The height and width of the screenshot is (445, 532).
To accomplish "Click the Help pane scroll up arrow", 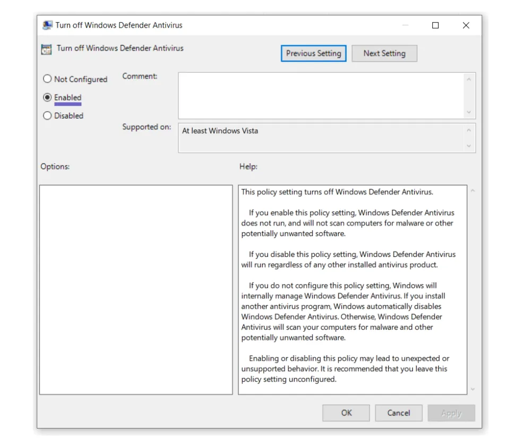I will tap(473, 190).
